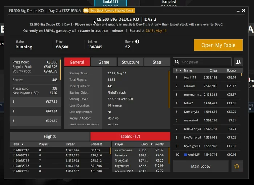Select player DirkGently4 in leaderboard
Image resolution: width=254 pixels, height=185 pixels.
[207, 129]
